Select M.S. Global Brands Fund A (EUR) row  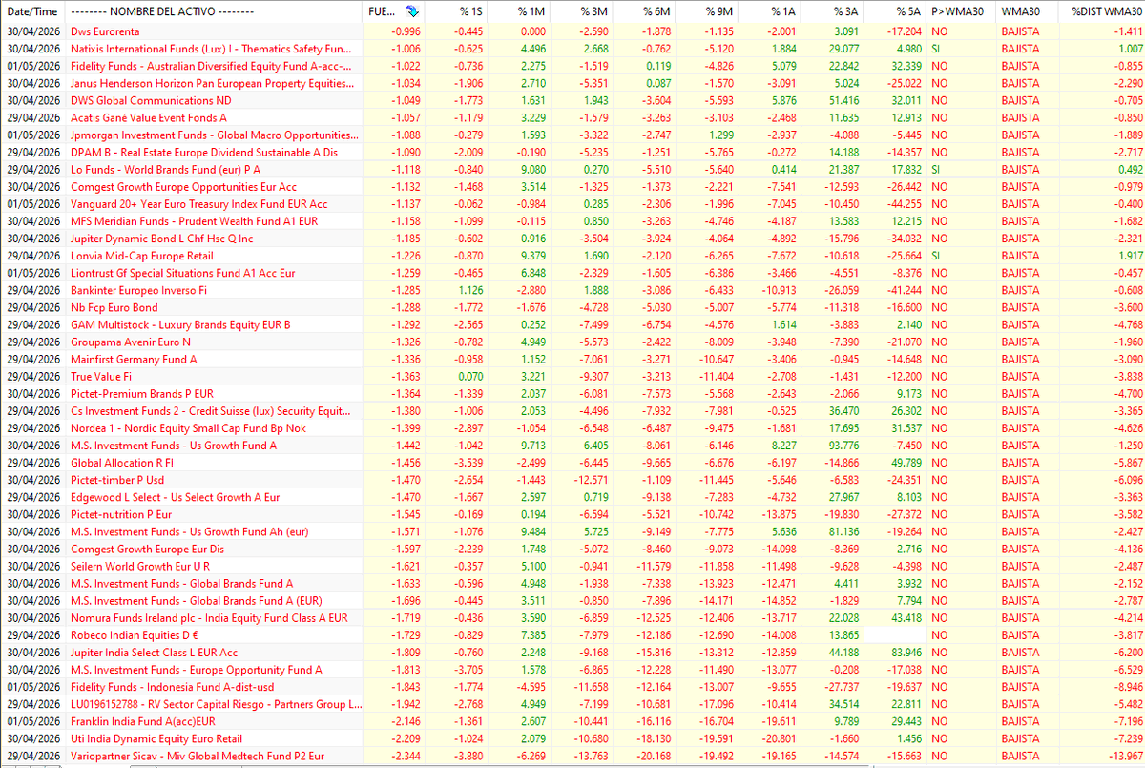(x=572, y=601)
